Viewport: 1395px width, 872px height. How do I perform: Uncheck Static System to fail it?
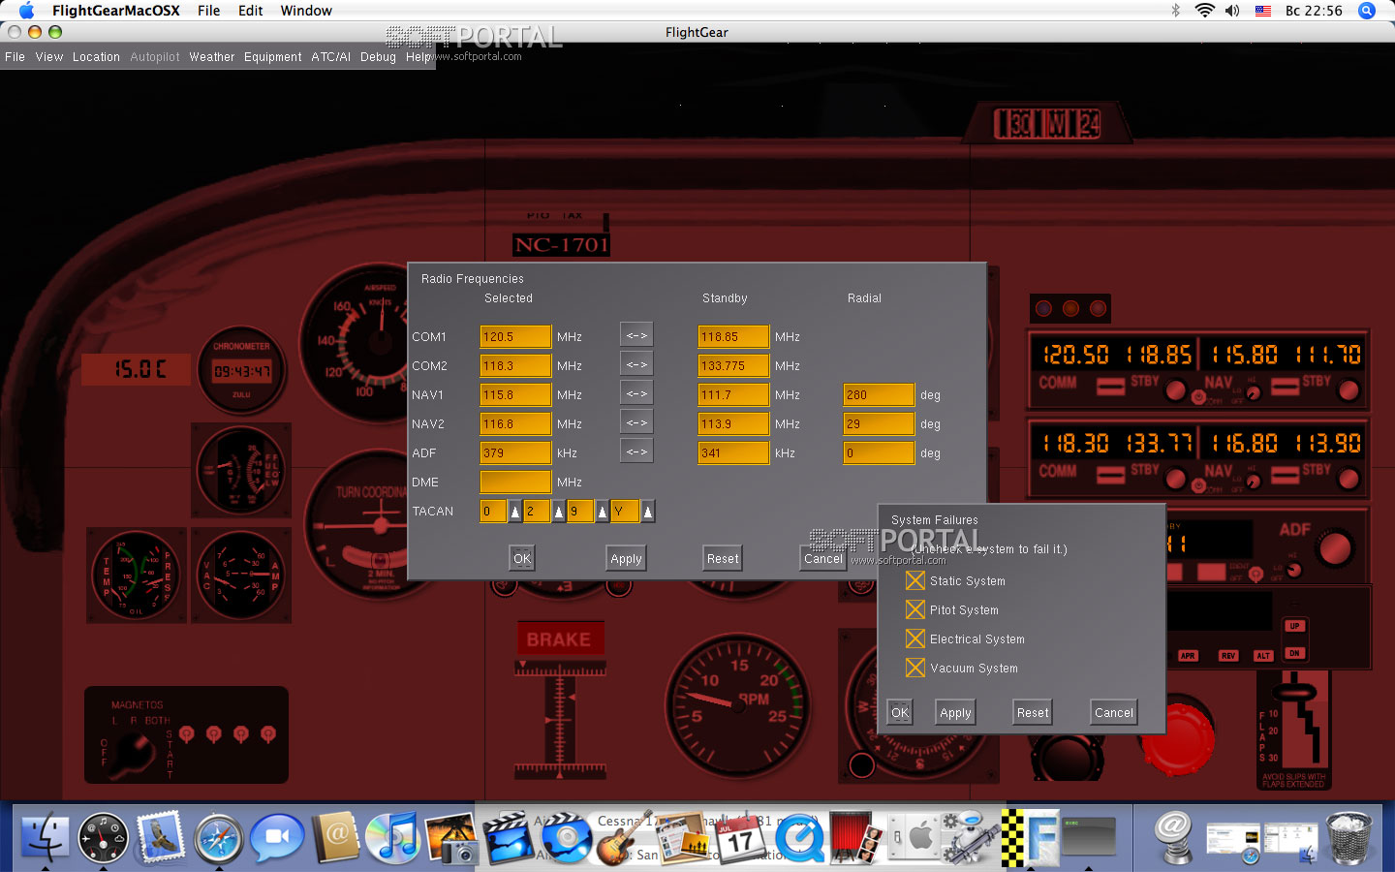pyautogui.click(x=915, y=580)
